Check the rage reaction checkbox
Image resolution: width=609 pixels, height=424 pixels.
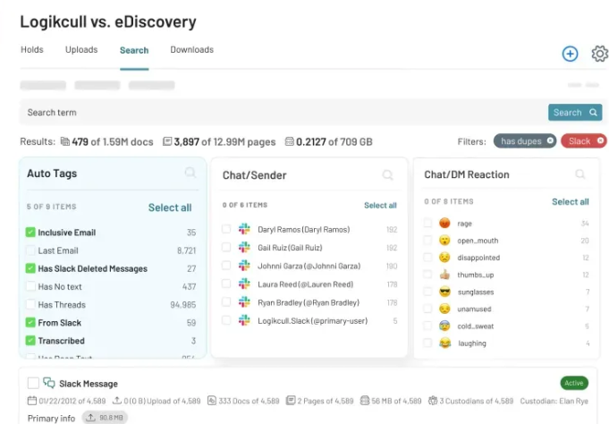click(427, 223)
